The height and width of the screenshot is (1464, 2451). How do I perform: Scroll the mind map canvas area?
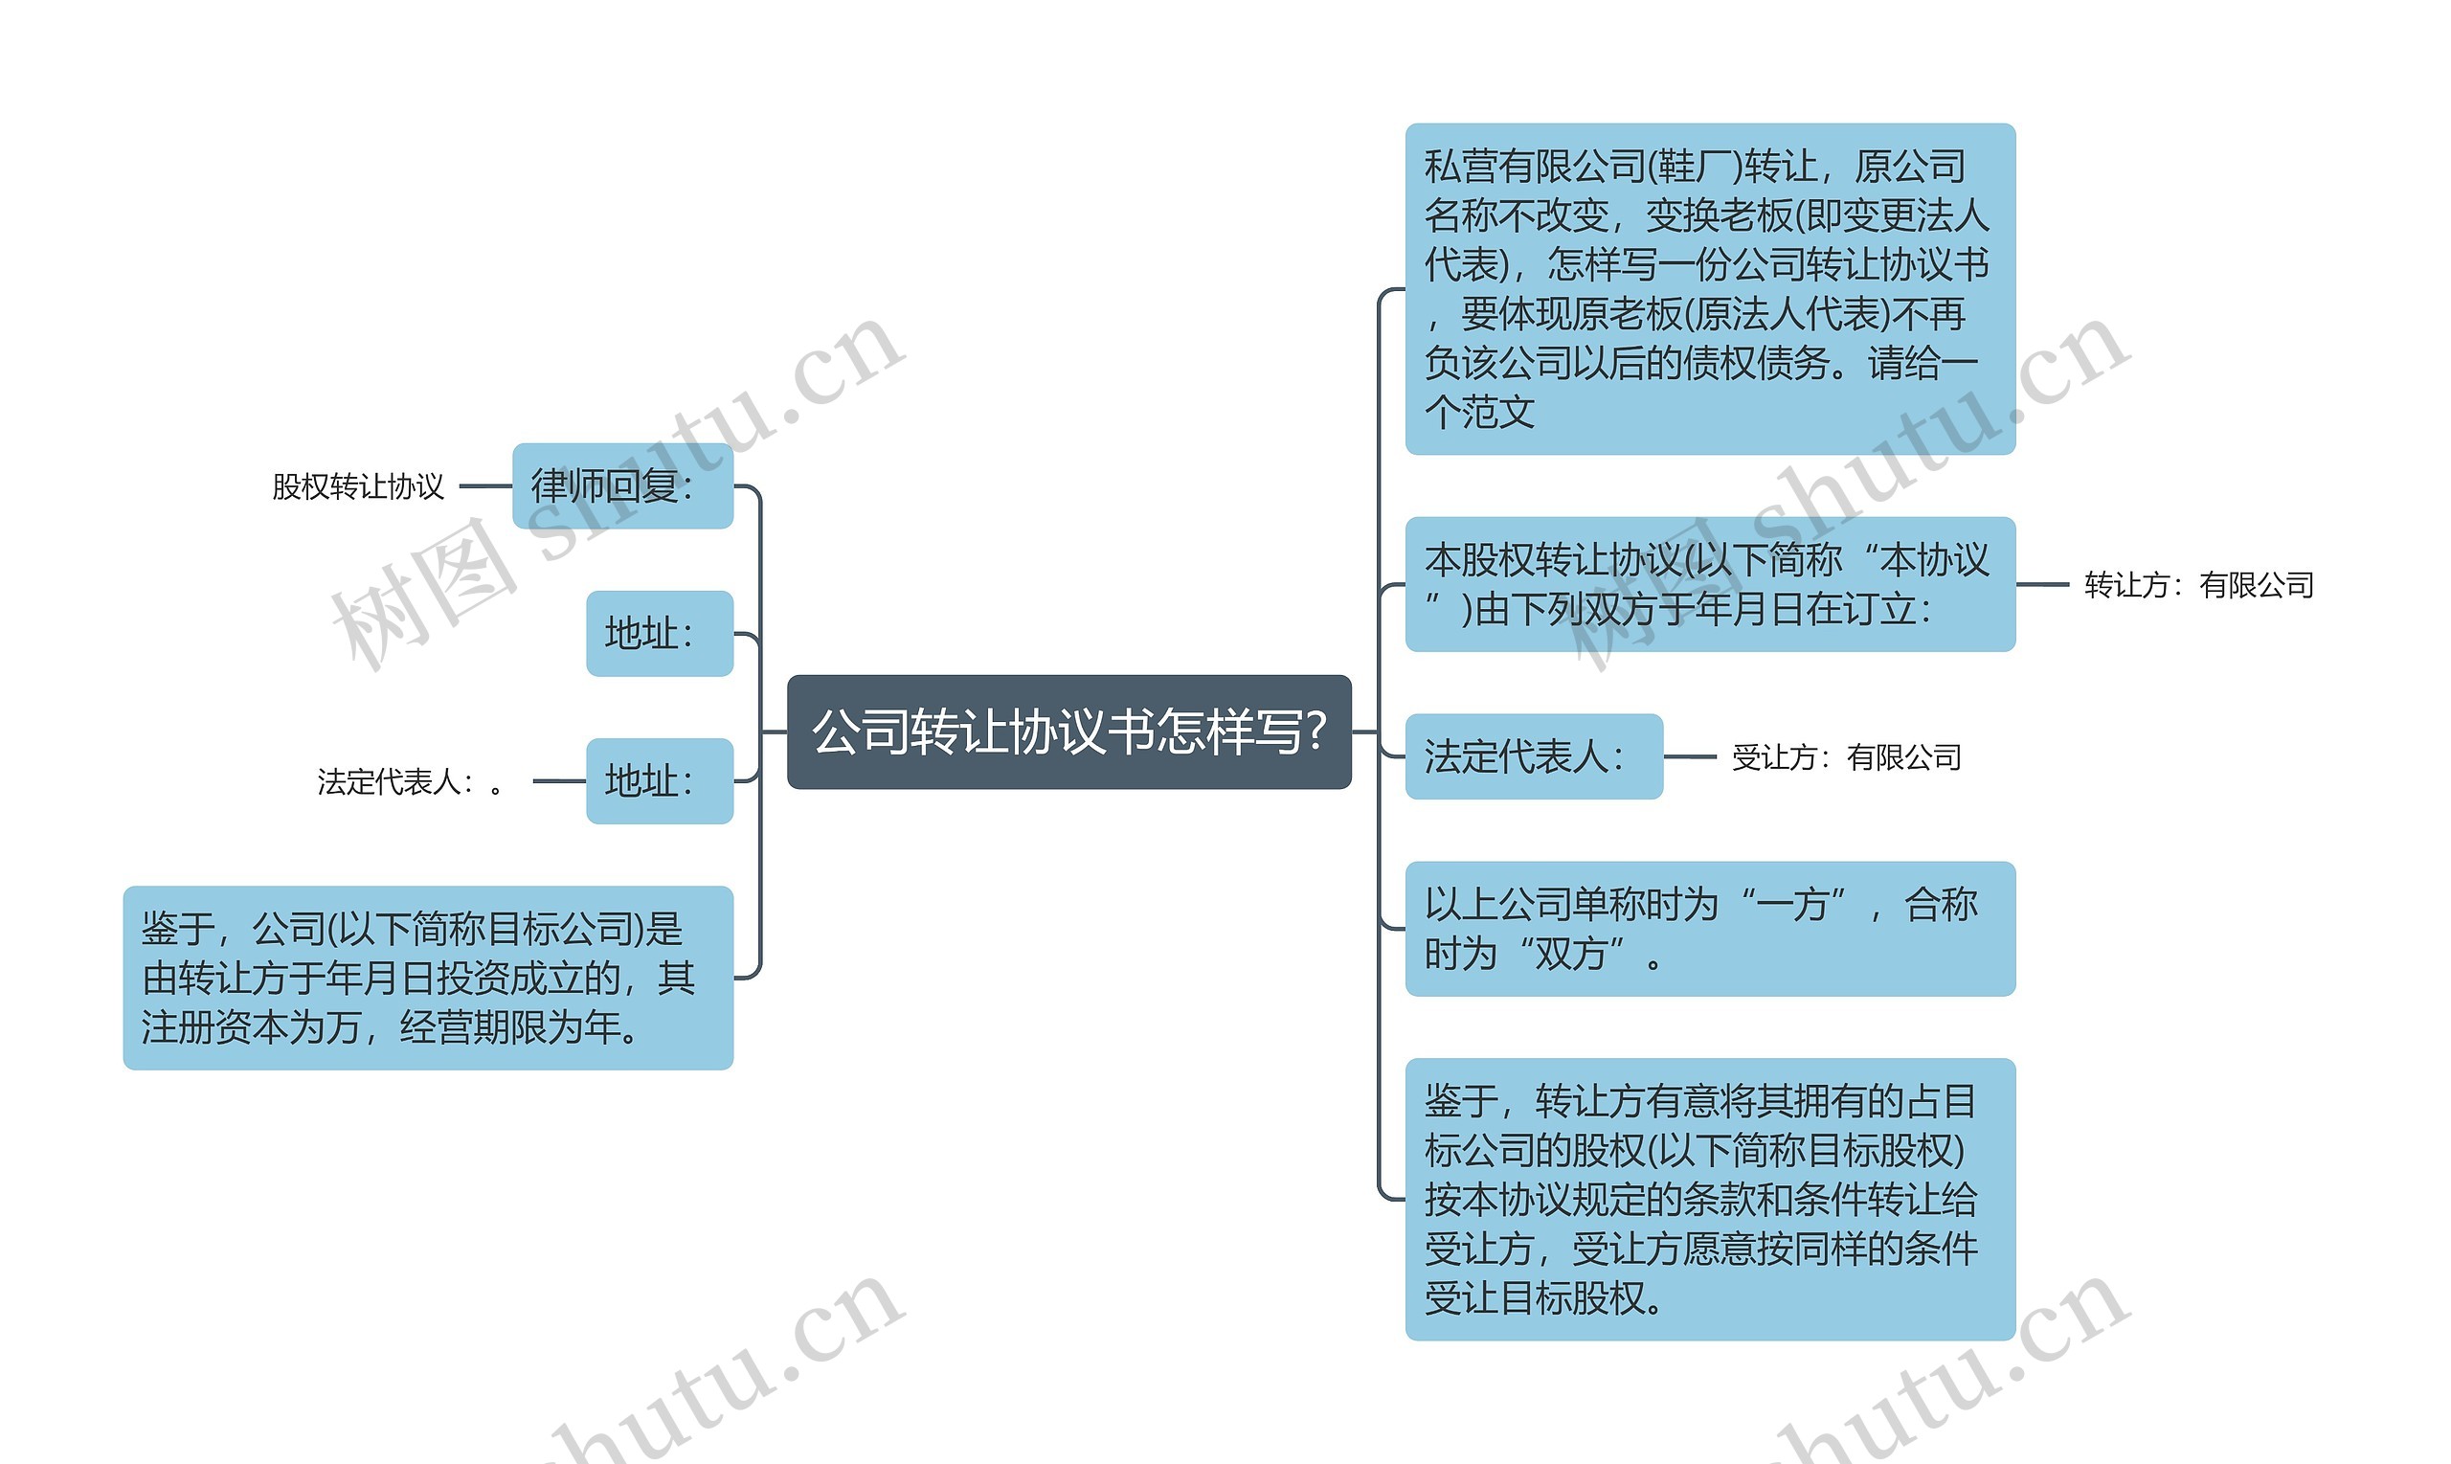point(1225,732)
